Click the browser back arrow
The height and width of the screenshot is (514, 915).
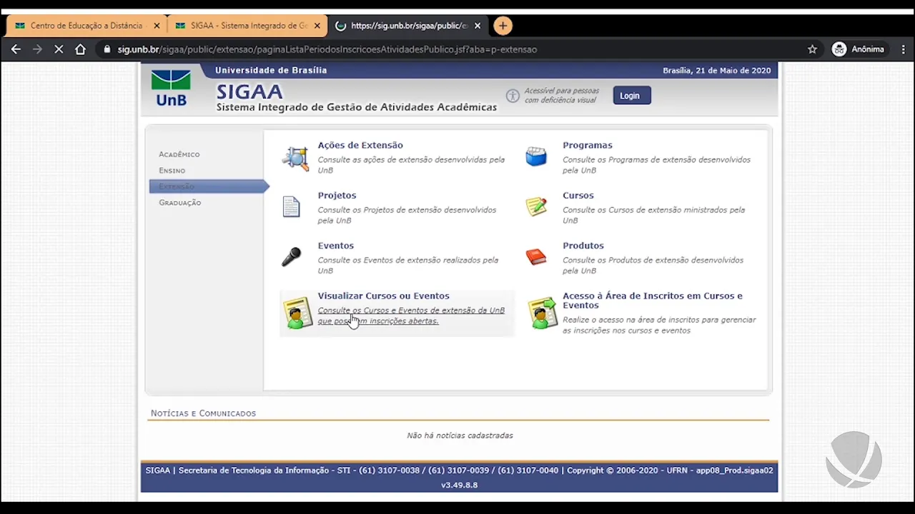(16, 49)
